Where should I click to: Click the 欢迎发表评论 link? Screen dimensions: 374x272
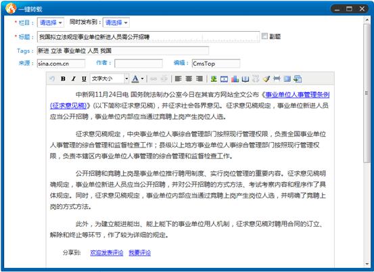pyautogui.click(x=107, y=252)
